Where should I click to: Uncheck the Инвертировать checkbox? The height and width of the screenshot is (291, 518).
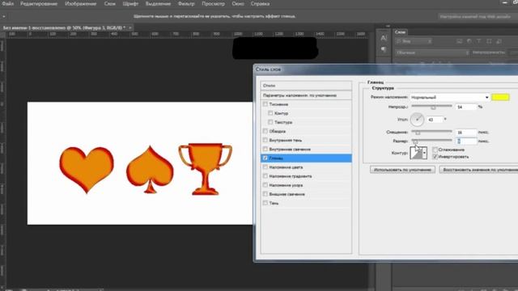point(435,157)
